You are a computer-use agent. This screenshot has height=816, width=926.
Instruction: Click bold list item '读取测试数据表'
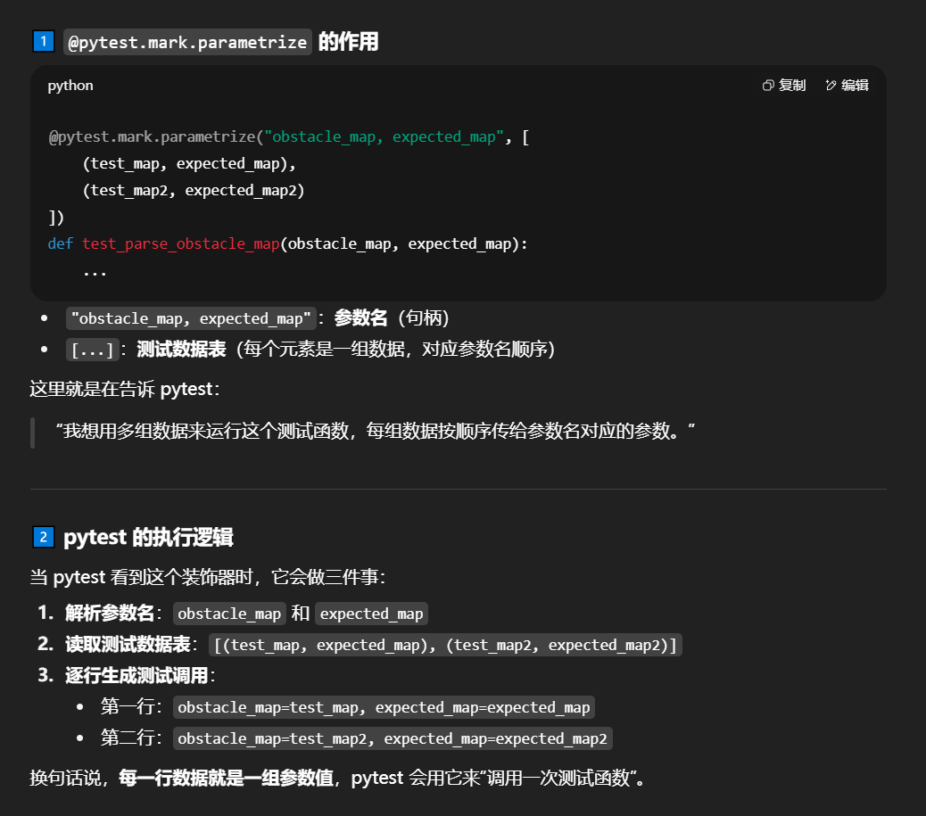coord(128,644)
